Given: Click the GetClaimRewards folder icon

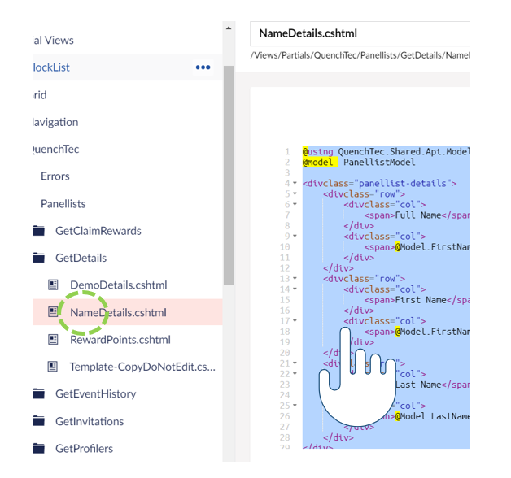Looking at the screenshot, I should (x=38, y=231).
